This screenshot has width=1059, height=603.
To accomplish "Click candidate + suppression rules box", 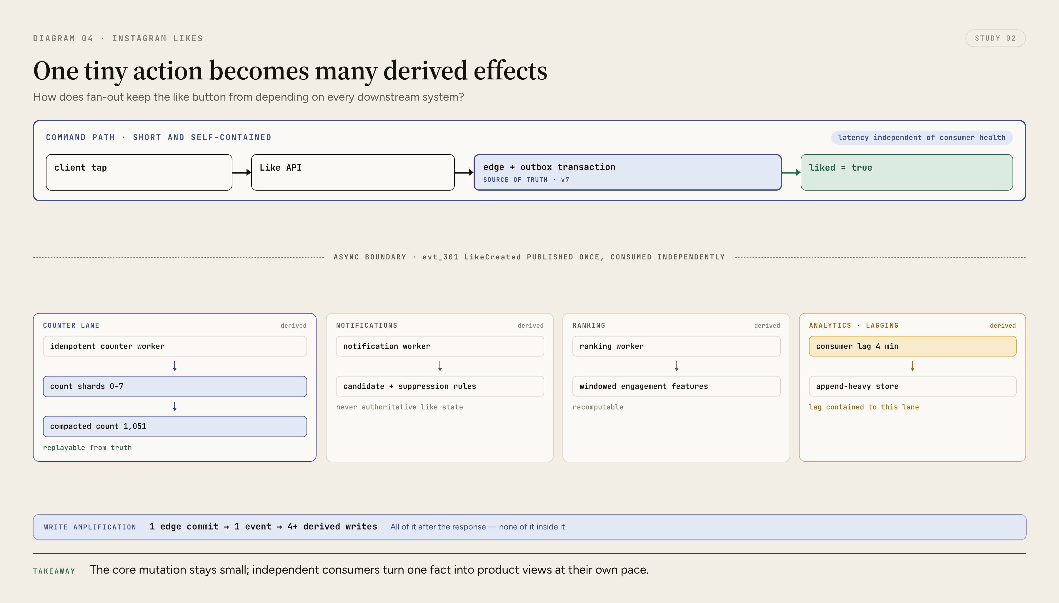I will (x=440, y=387).
